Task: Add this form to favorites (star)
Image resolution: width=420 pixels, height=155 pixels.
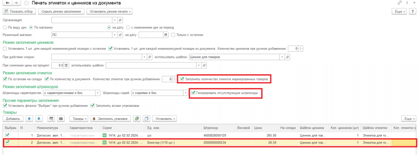Action: pos(26,3)
